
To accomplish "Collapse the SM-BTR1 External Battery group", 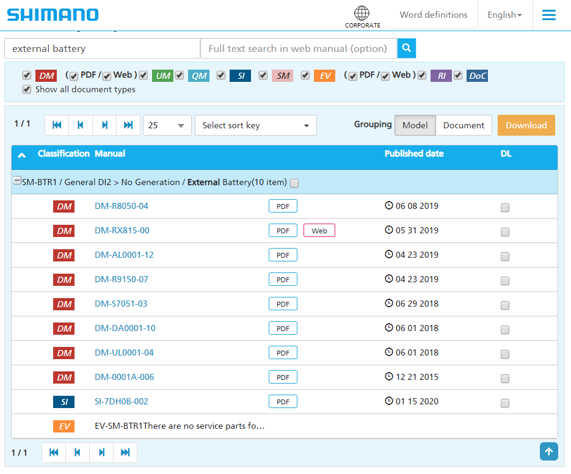I will tap(17, 180).
